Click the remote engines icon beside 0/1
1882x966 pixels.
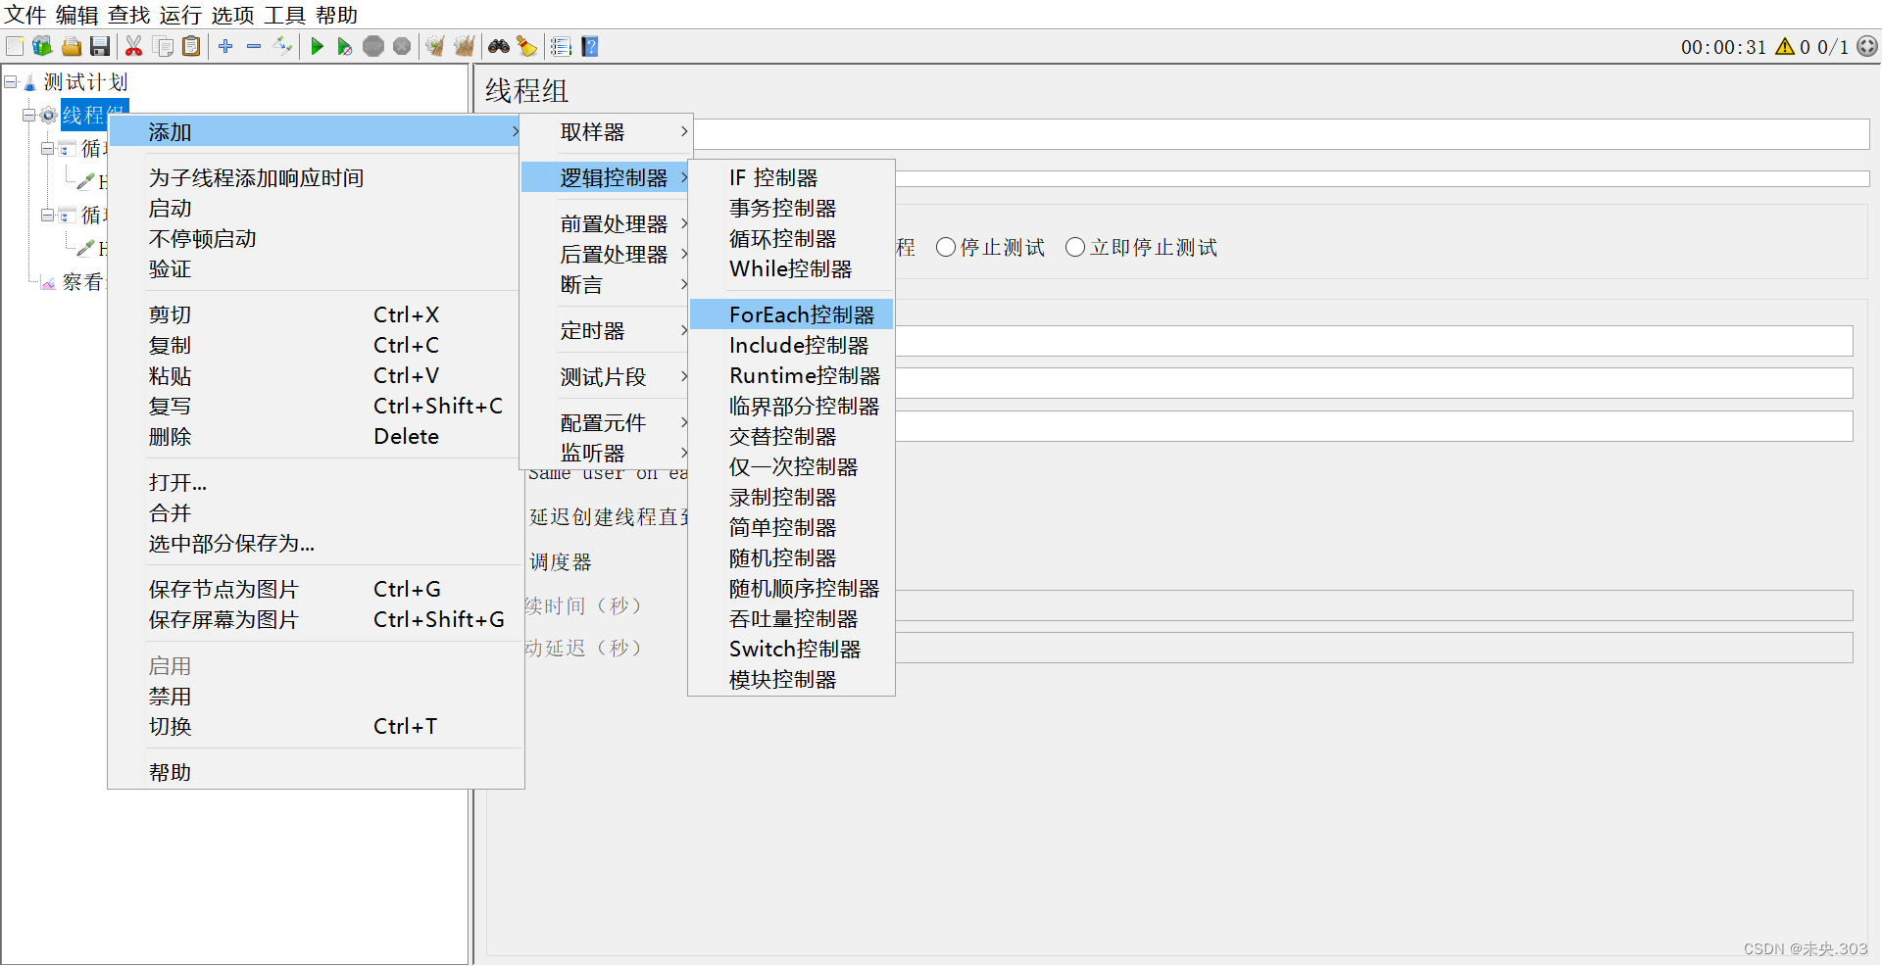coord(1867,46)
